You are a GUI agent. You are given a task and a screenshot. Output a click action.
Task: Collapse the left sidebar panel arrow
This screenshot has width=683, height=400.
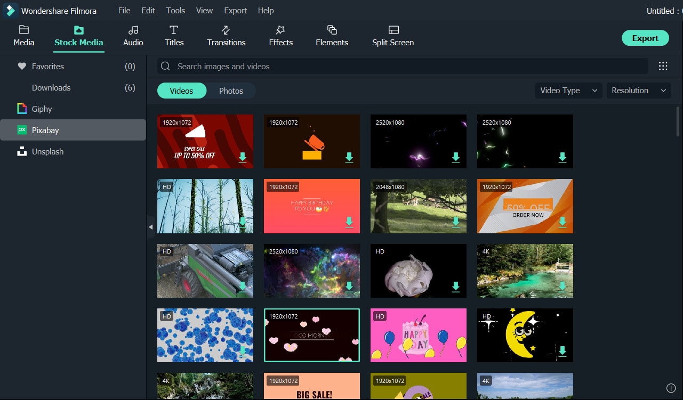pos(150,227)
